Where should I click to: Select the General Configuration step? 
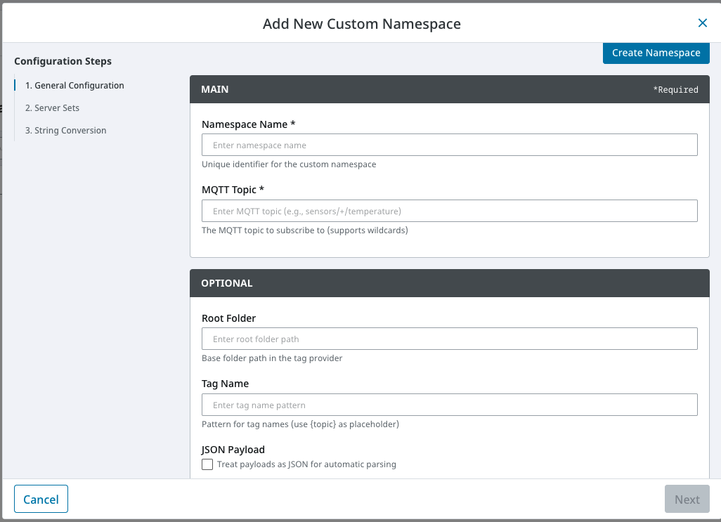click(x=74, y=86)
